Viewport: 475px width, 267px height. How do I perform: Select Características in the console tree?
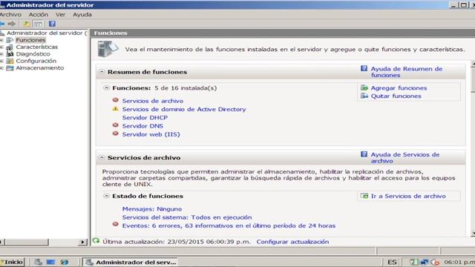pyautogui.click(x=36, y=47)
